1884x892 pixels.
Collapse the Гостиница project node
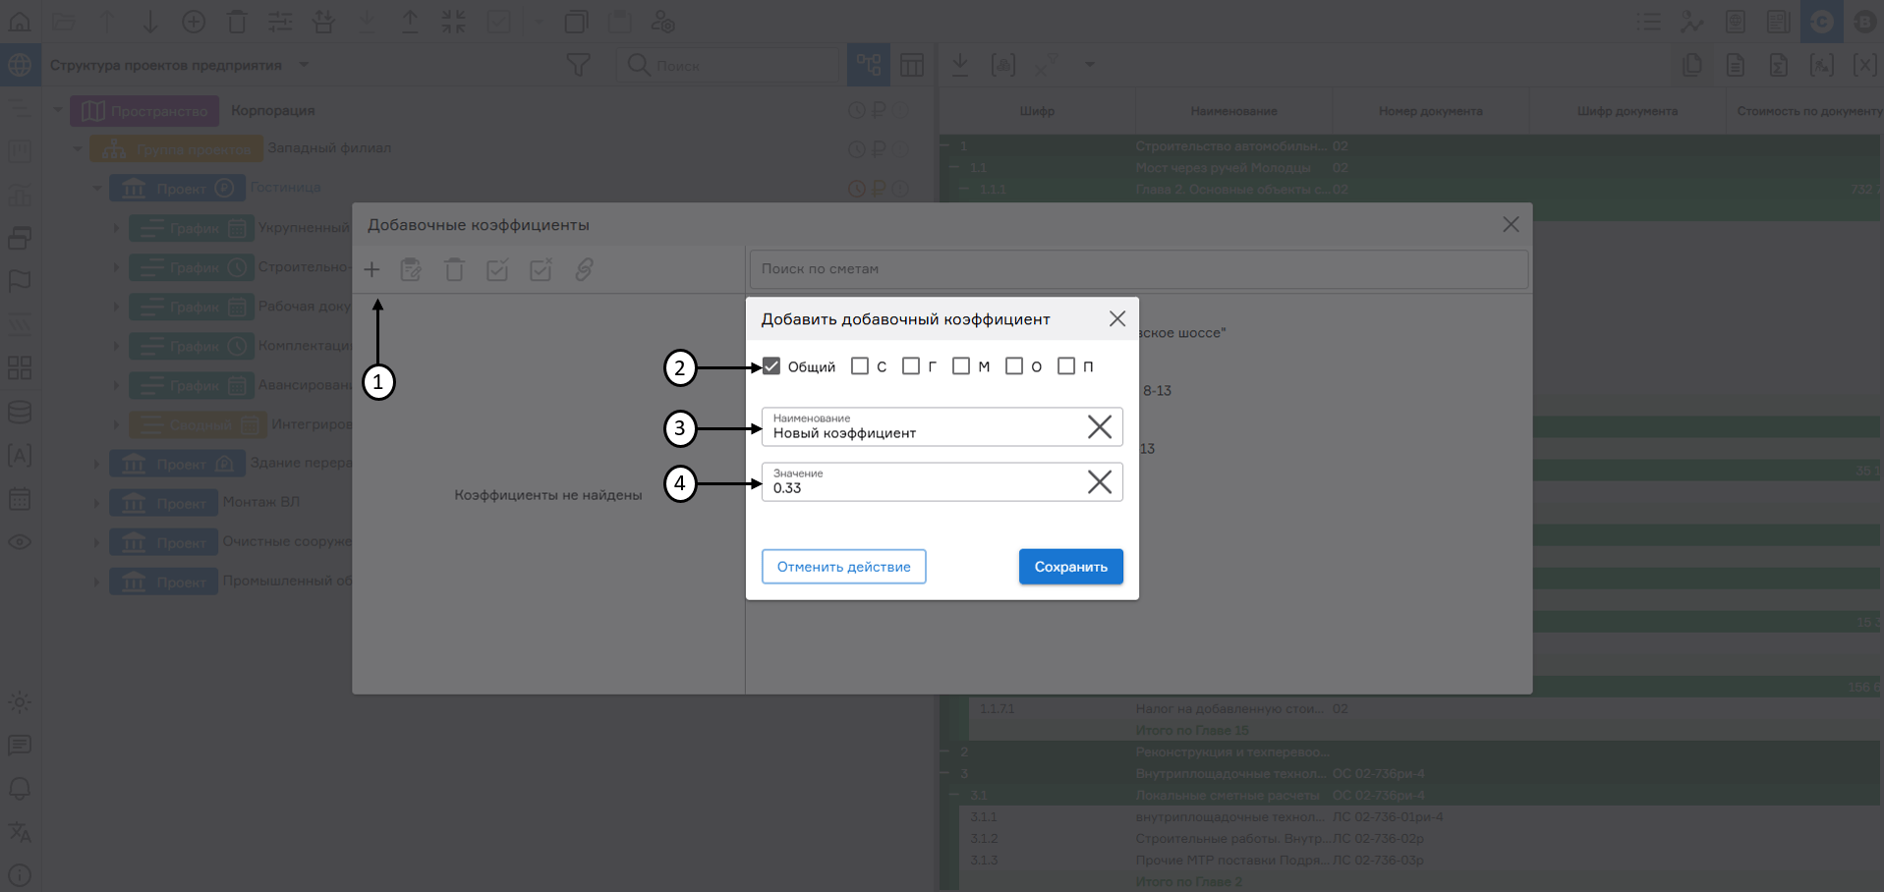coord(96,188)
